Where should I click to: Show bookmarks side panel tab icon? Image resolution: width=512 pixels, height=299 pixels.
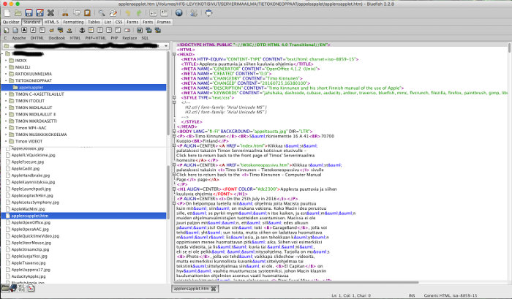coord(13,288)
